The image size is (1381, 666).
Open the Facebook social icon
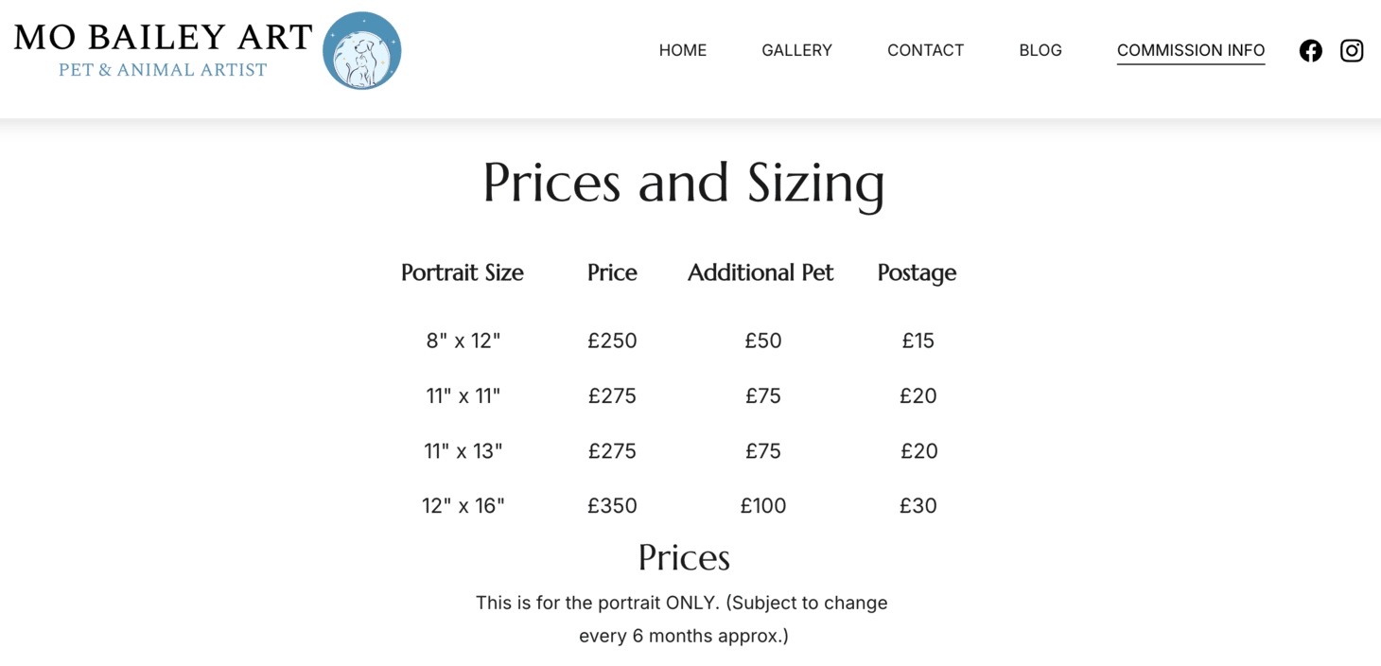coord(1310,51)
